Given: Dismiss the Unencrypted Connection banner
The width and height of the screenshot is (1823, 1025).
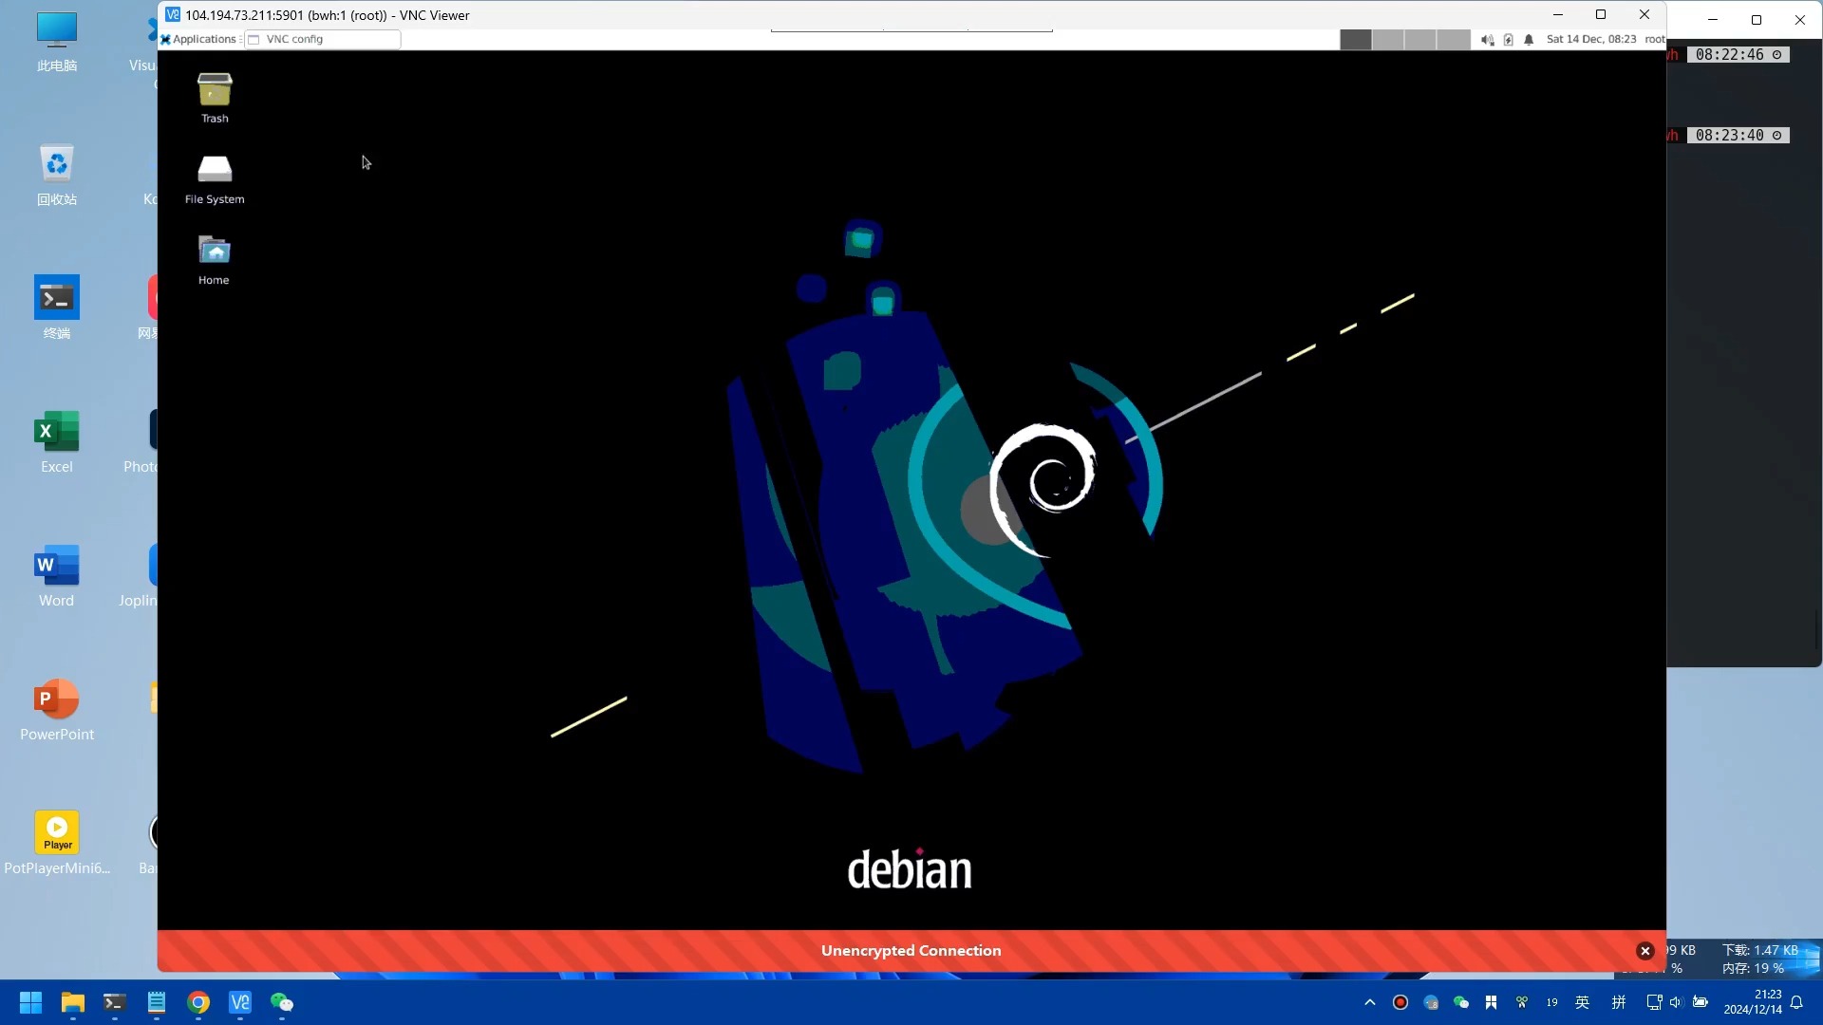Looking at the screenshot, I should [x=1645, y=951].
